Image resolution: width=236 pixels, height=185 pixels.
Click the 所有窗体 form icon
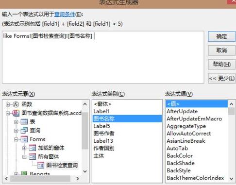[x=33, y=156]
